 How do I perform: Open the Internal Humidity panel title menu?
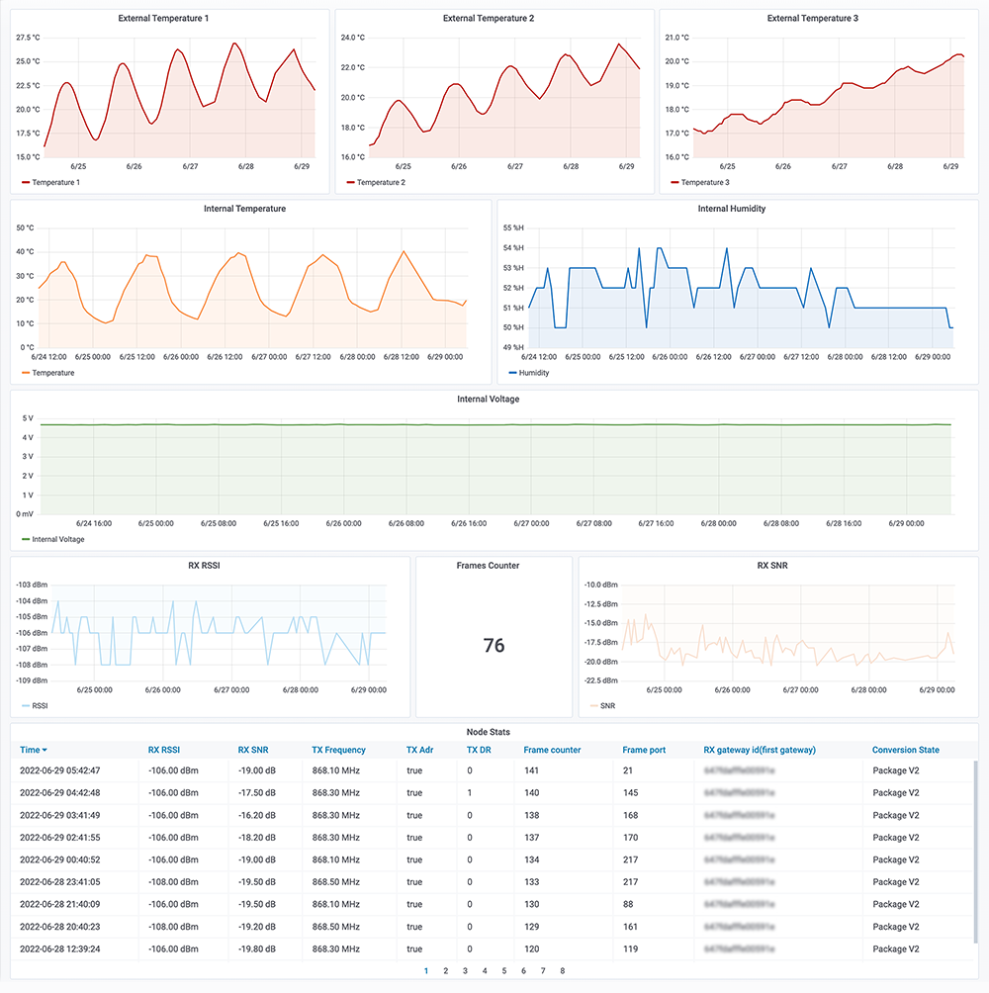(x=731, y=209)
